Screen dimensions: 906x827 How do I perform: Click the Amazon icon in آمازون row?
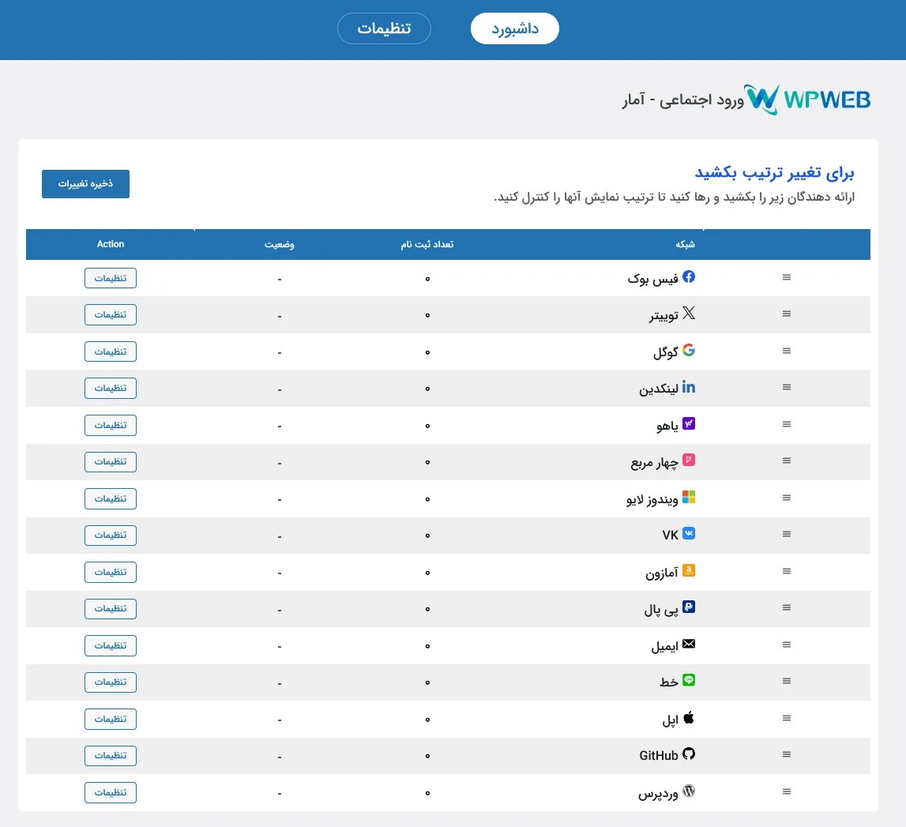[x=688, y=570]
